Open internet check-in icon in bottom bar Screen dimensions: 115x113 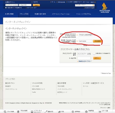[x=32, y=112]
